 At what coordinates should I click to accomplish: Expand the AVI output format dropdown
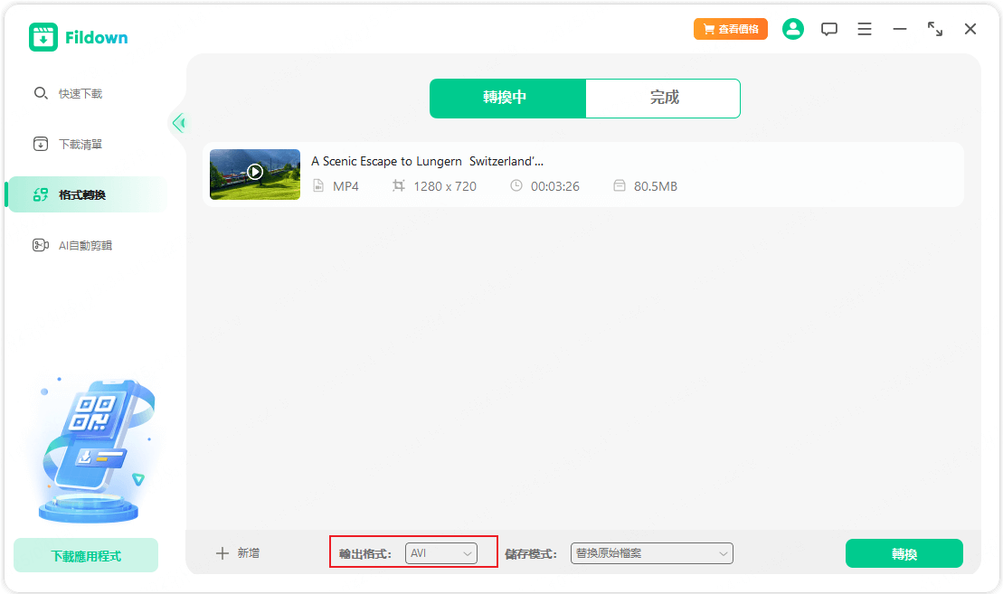[441, 553]
